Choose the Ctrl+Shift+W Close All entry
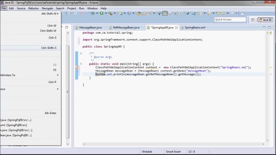 tap(31, 31)
